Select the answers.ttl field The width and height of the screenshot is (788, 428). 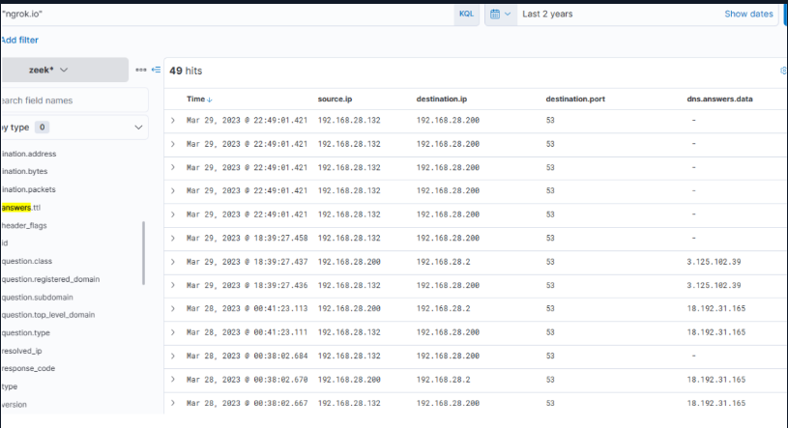[21, 208]
